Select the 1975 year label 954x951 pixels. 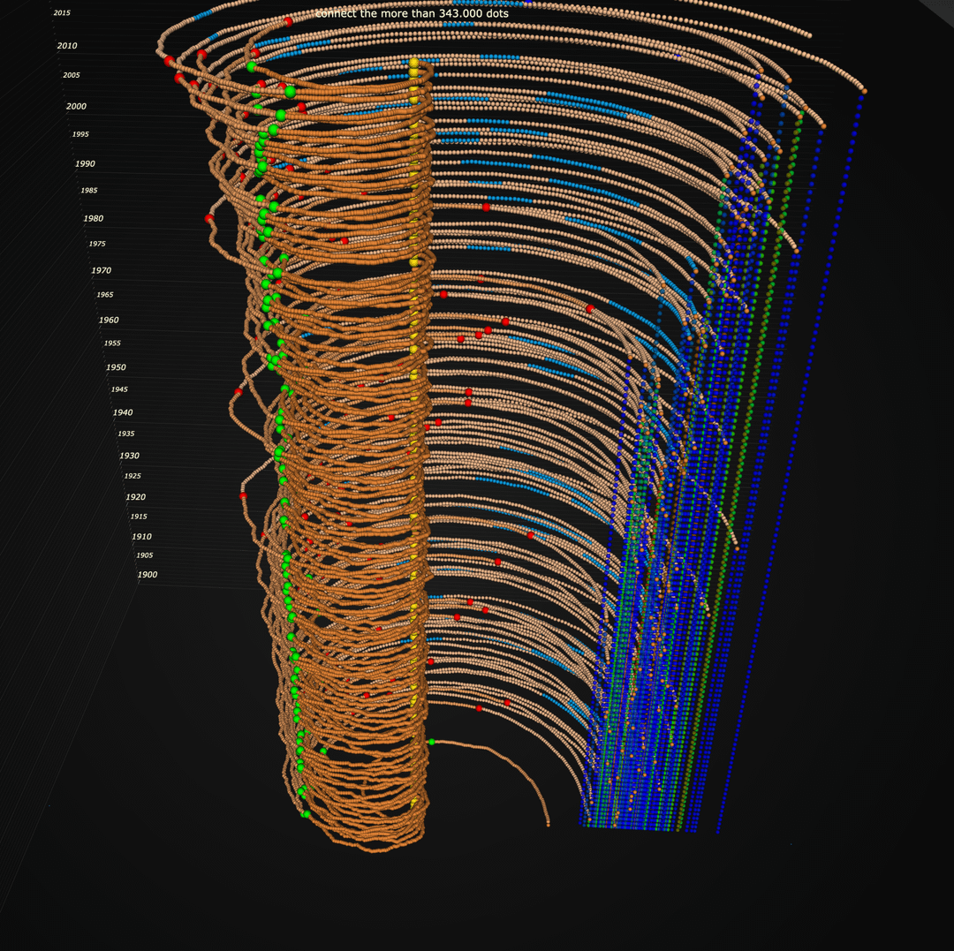pos(97,244)
